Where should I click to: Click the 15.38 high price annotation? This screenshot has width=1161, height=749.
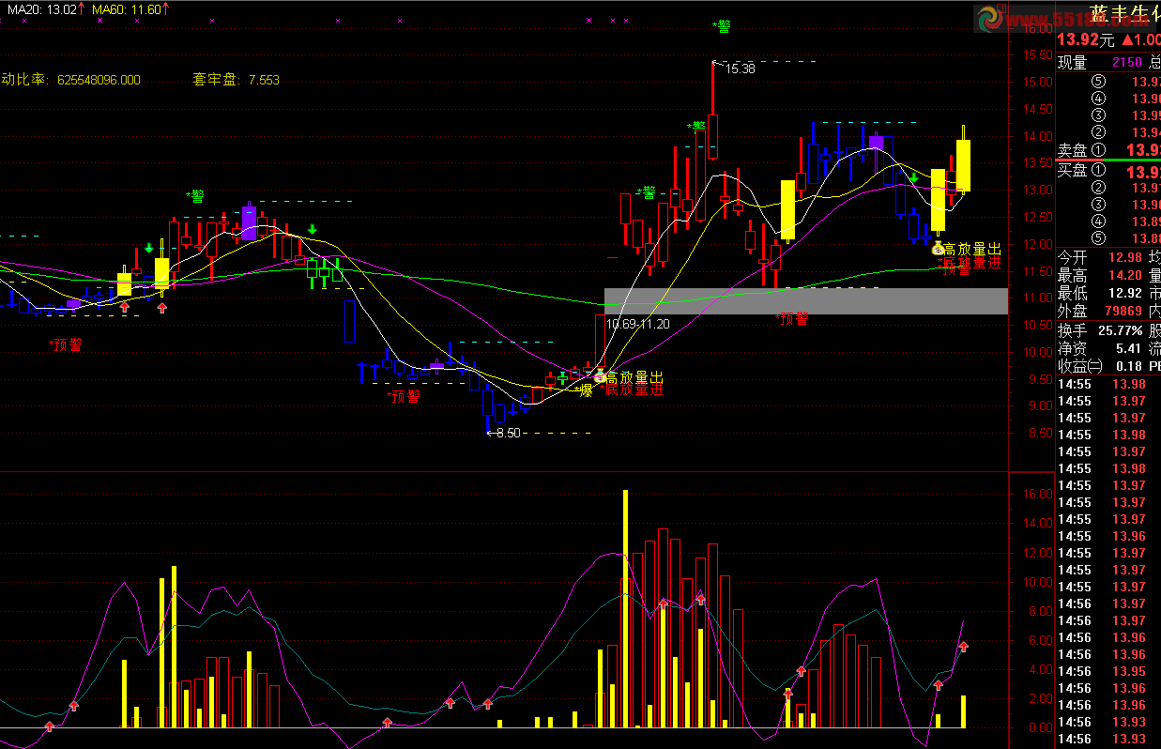point(740,69)
